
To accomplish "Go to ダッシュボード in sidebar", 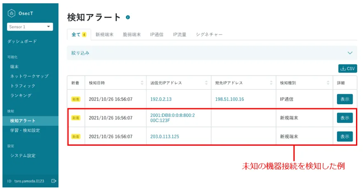I will click(x=22, y=42).
